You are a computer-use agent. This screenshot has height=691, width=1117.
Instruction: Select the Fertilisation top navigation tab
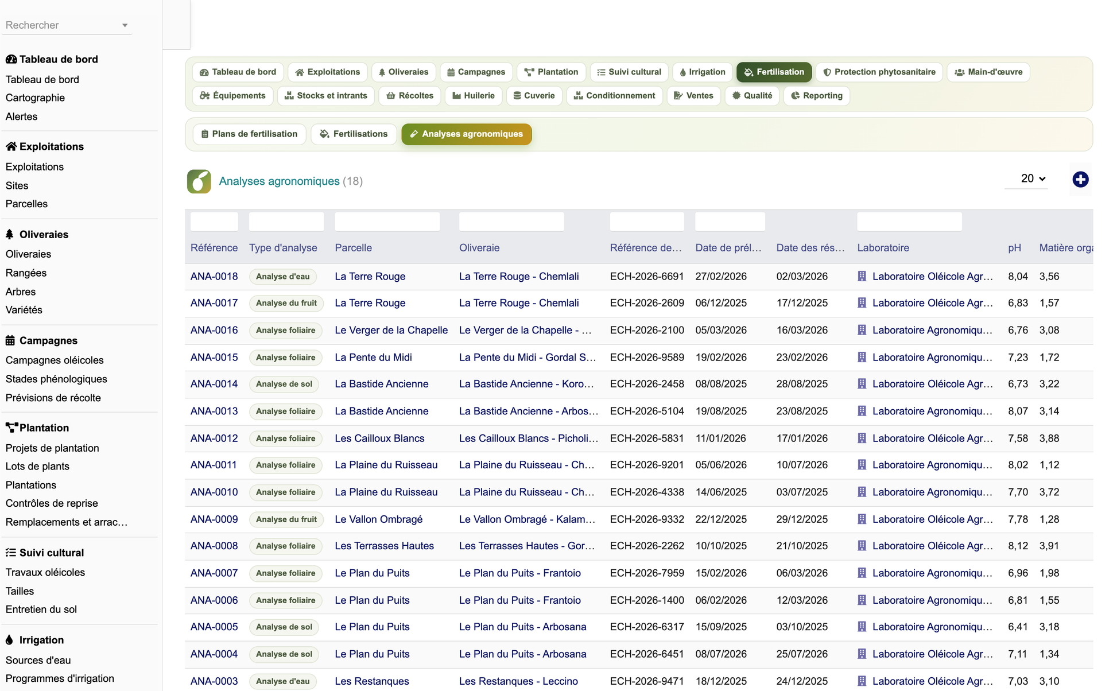tap(774, 72)
